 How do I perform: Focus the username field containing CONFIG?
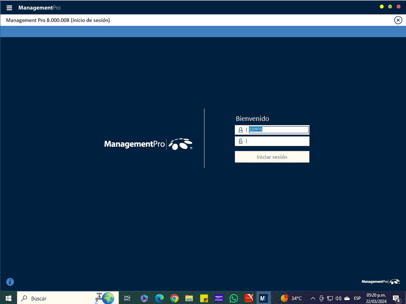pos(279,130)
